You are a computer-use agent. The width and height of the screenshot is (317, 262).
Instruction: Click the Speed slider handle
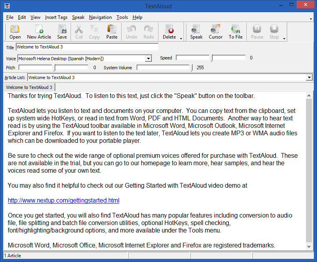tap(212, 58)
